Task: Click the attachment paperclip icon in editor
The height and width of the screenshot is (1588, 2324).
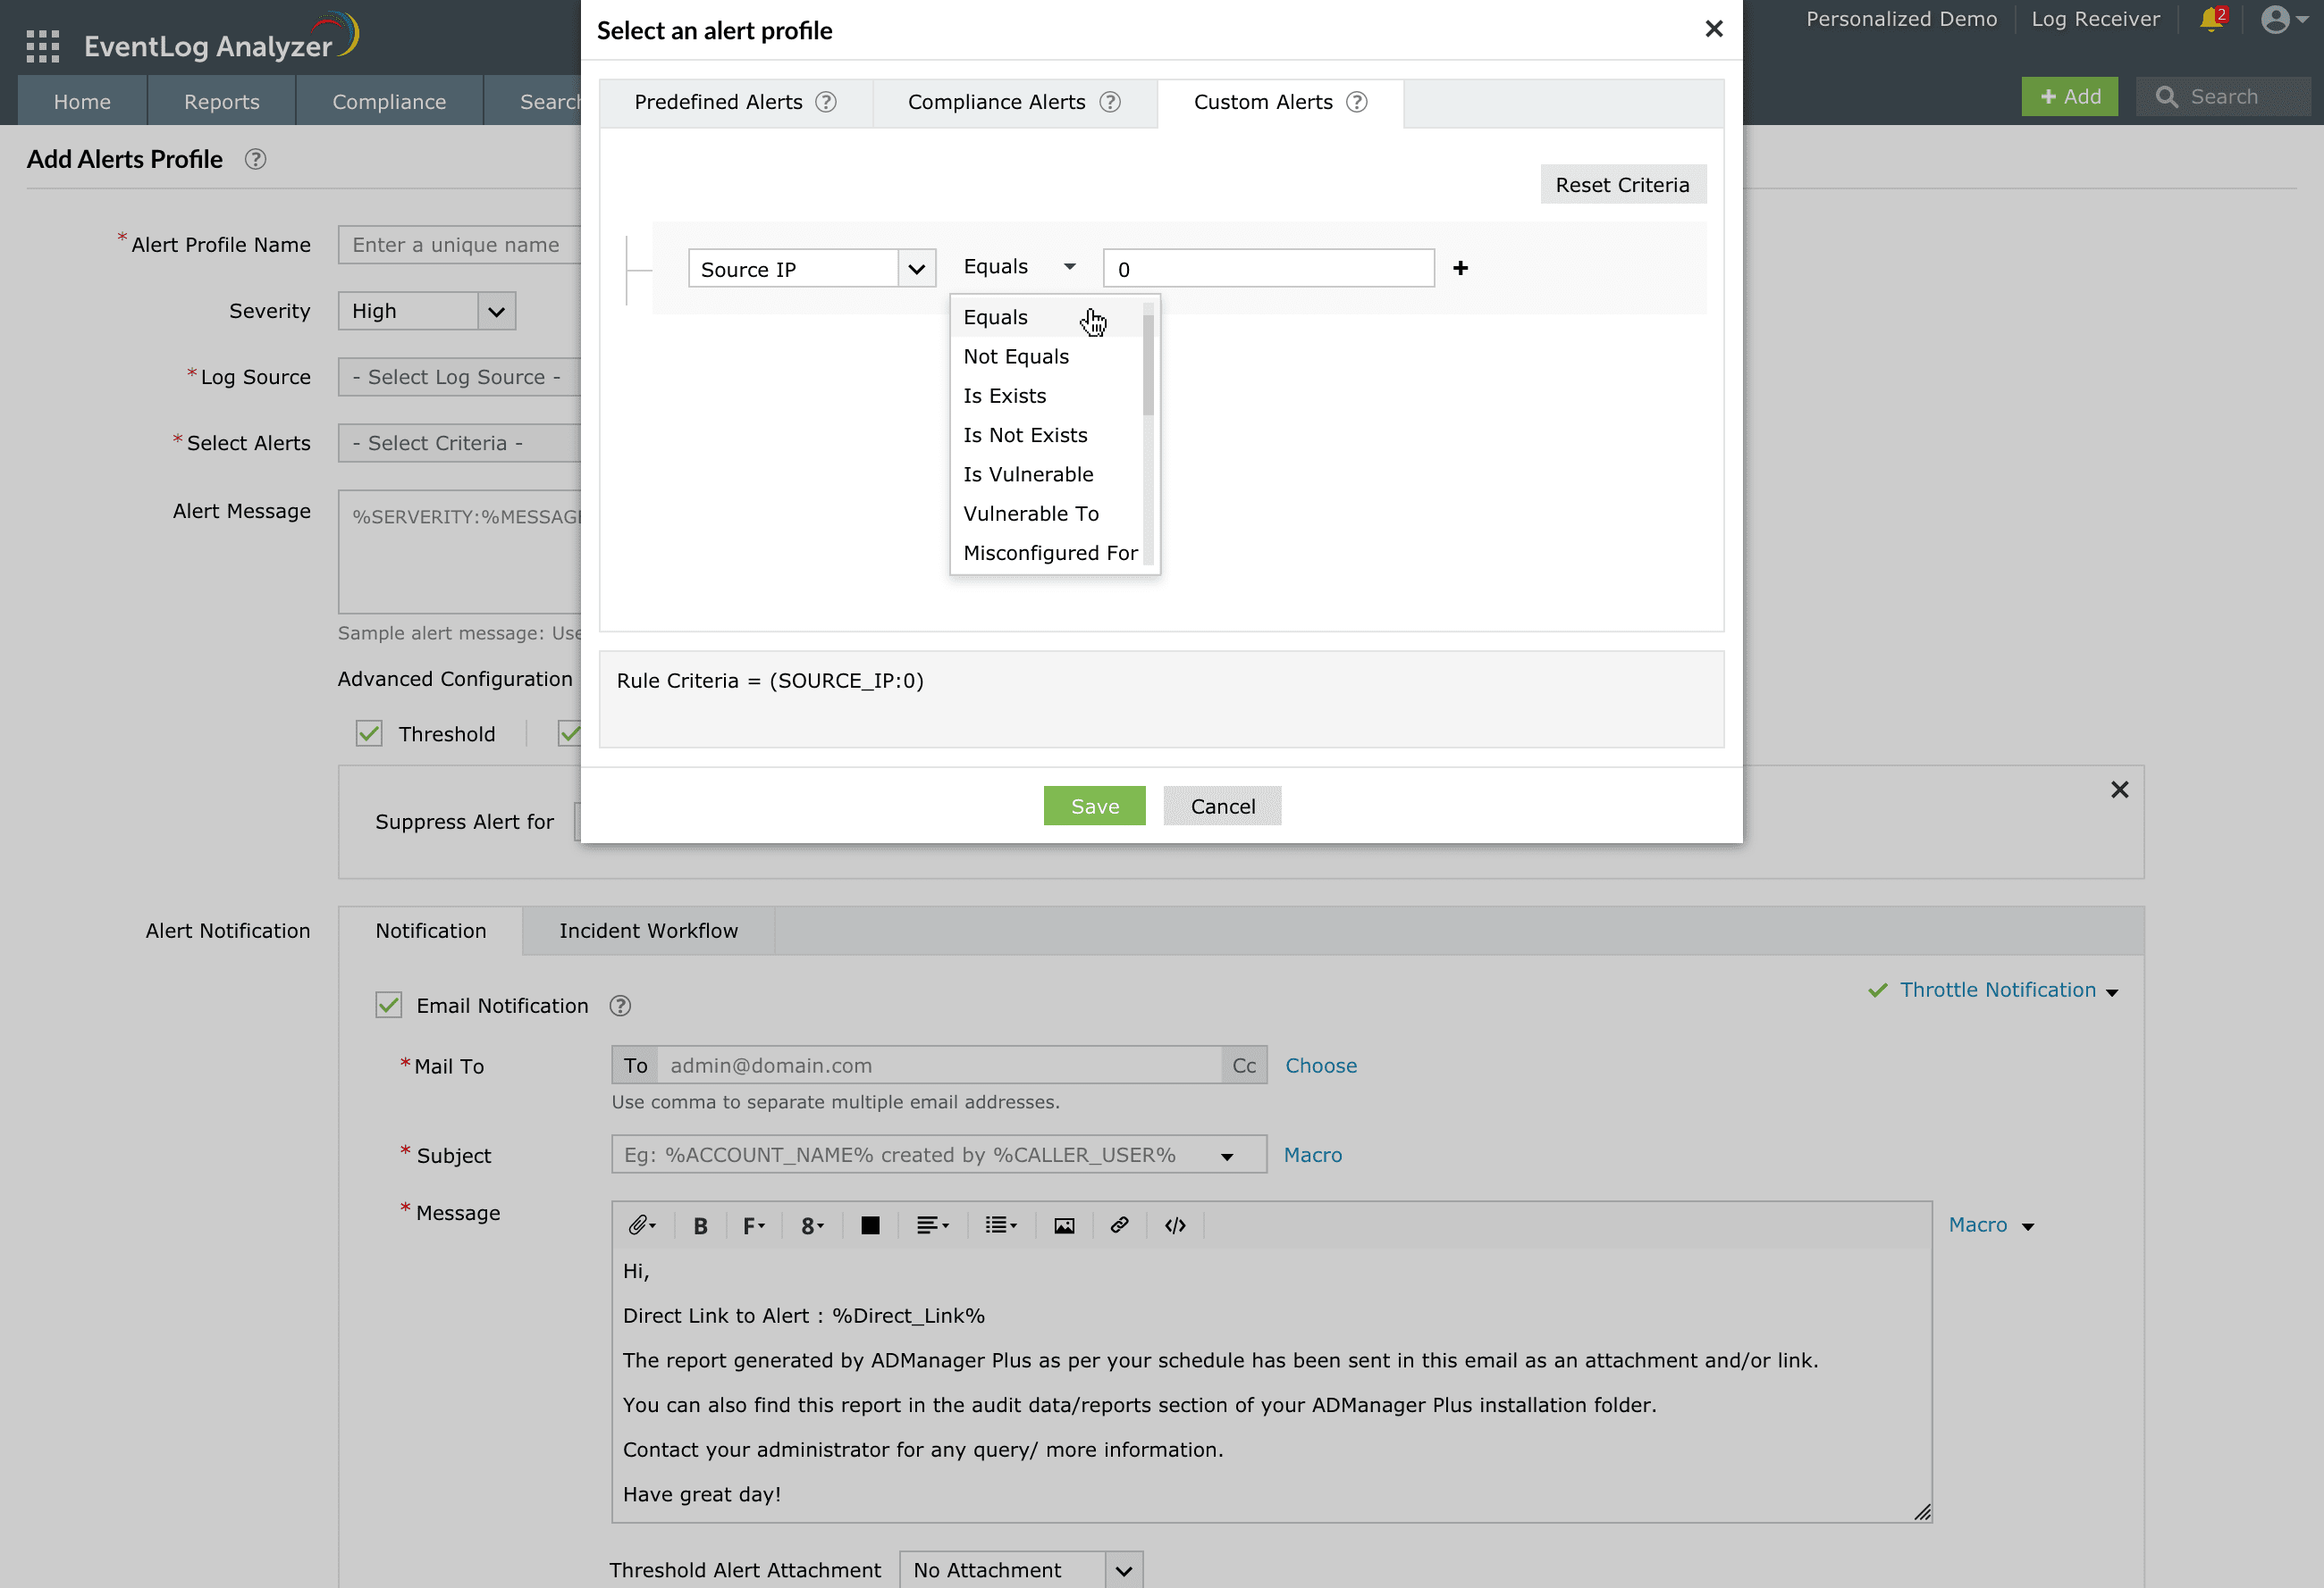Action: (640, 1225)
